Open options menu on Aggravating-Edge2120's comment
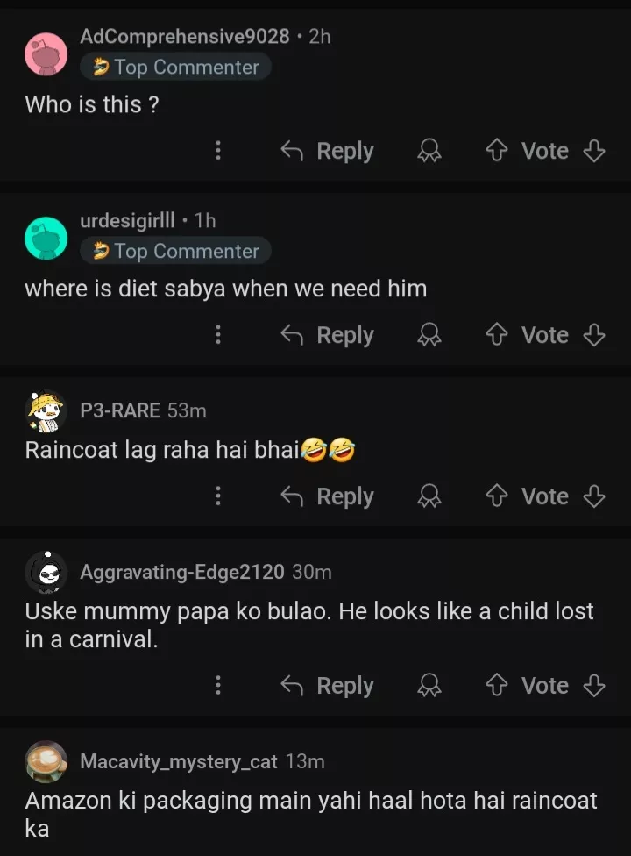The image size is (631, 856). [218, 686]
